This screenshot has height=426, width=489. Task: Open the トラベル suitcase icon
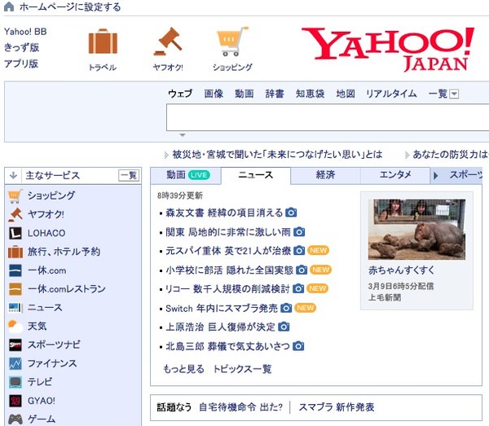pyautogui.click(x=103, y=42)
